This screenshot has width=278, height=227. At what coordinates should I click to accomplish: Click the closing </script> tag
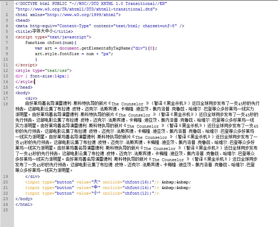click(x=26, y=65)
